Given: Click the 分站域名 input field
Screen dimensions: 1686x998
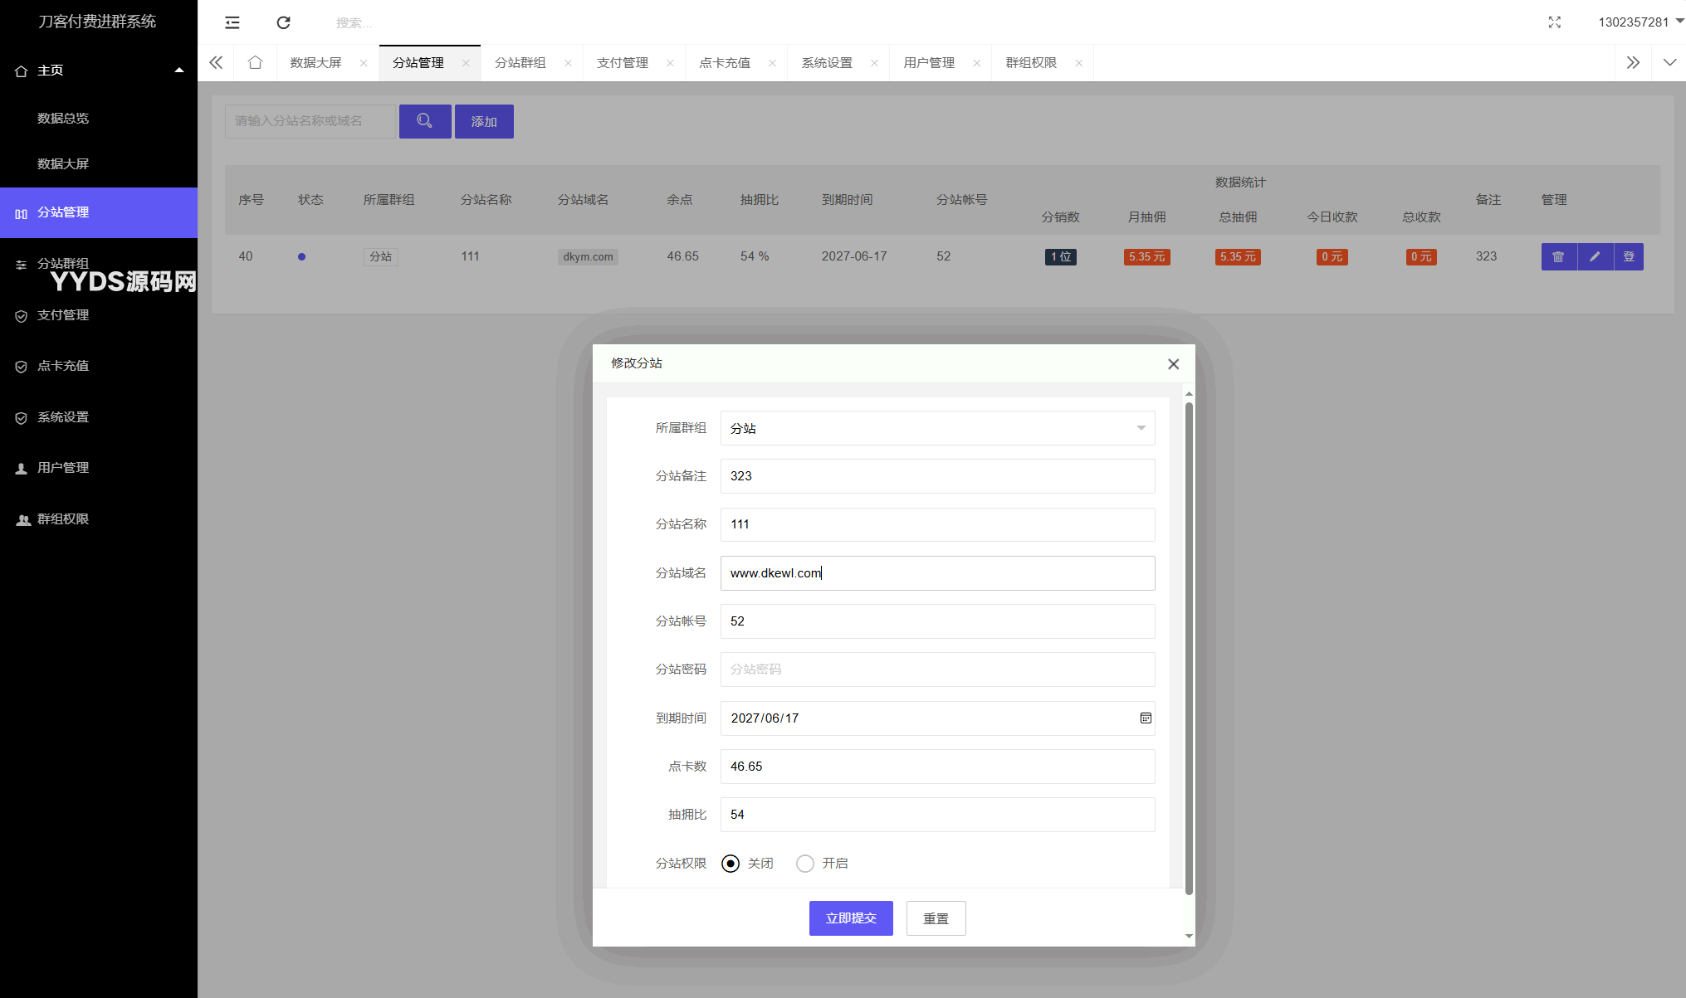Looking at the screenshot, I should 937,572.
